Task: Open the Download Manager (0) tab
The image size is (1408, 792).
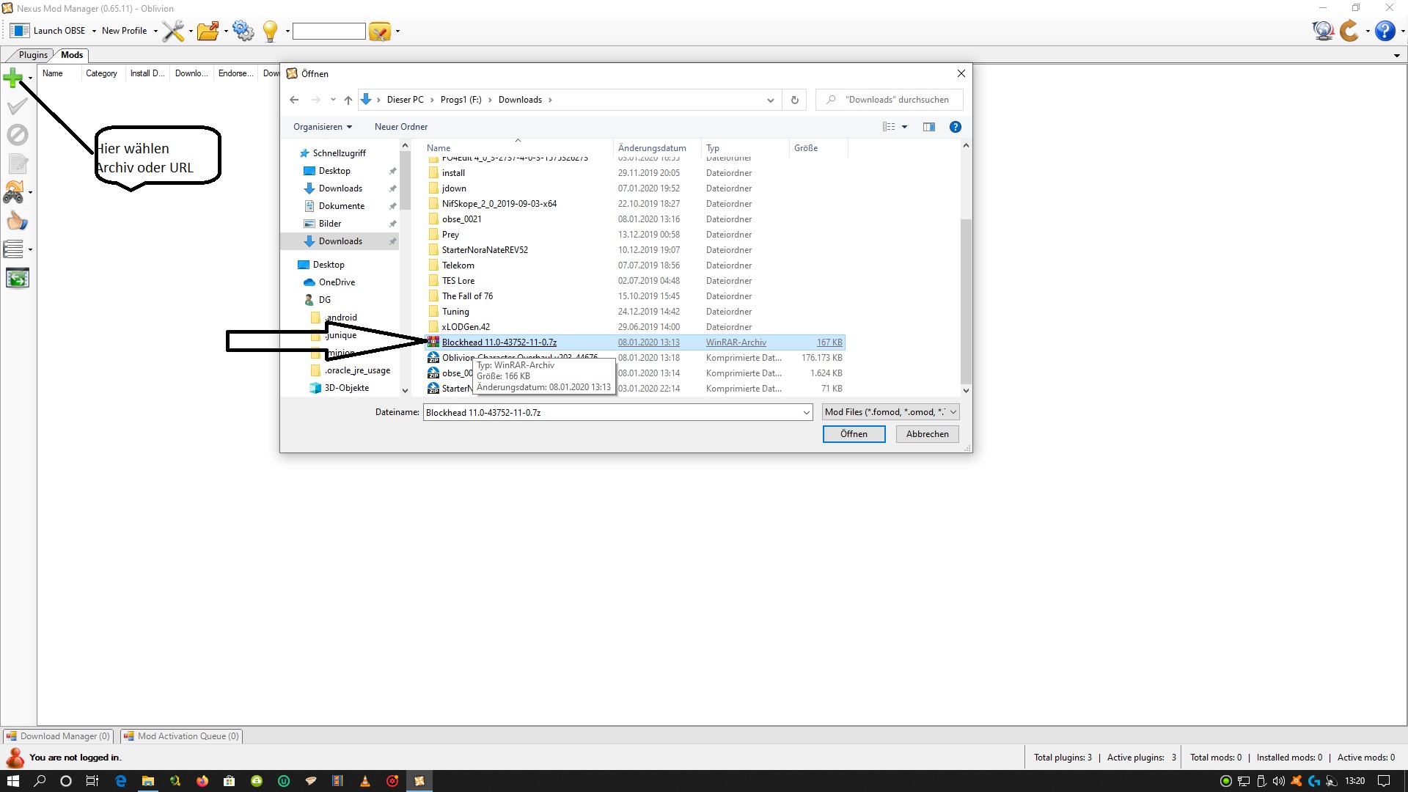Action: 59,736
